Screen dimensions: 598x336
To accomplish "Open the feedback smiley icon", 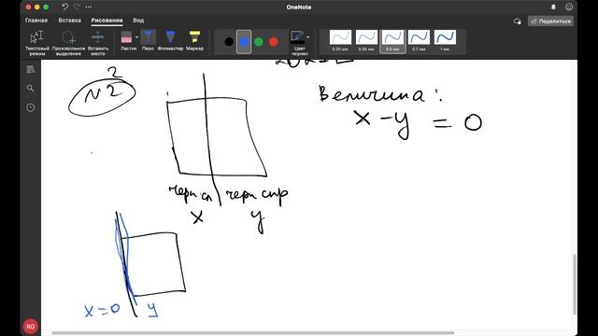I will 569,7.
